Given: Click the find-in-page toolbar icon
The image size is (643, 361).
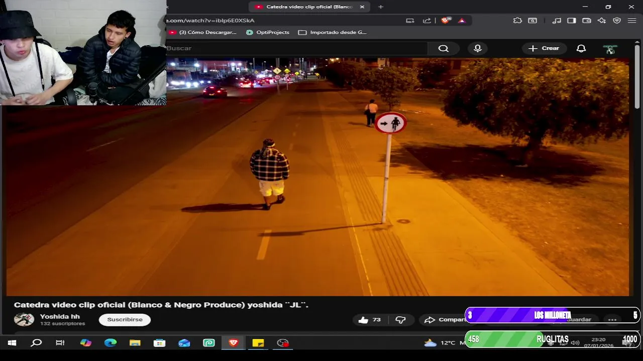Looking at the screenshot, I should [x=532, y=21].
